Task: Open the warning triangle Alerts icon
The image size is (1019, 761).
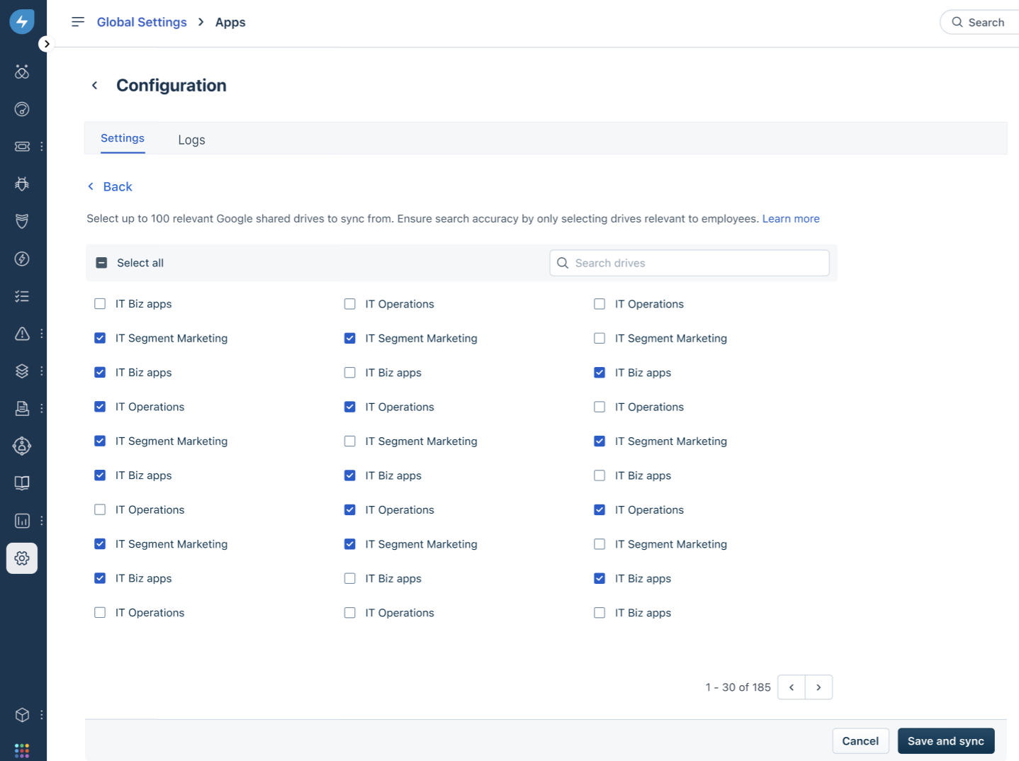Action: (x=22, y=334)
